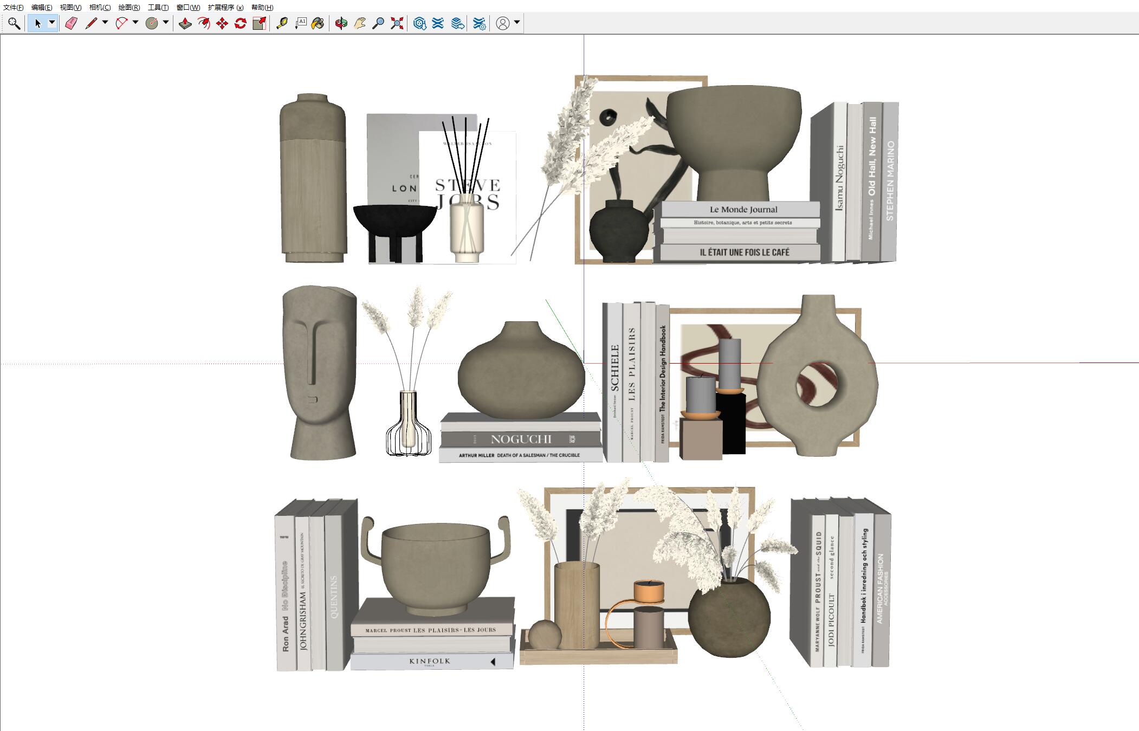
Task: Open the Extension Manager icon
Action: coord(479,23)
